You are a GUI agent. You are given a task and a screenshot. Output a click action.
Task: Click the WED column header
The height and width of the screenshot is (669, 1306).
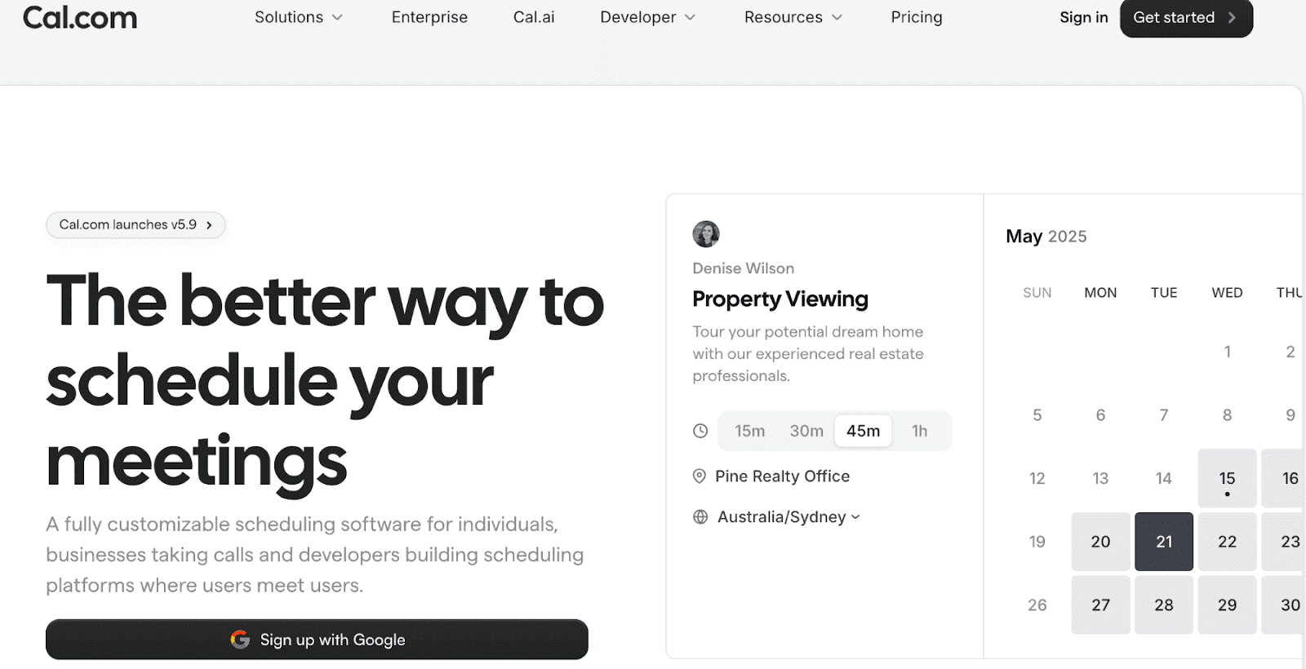point(1227,293)
